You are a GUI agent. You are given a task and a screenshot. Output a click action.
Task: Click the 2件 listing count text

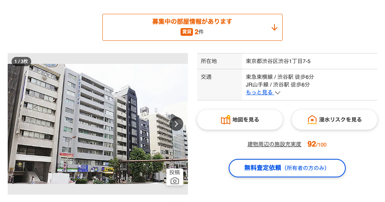click(199, 32)
